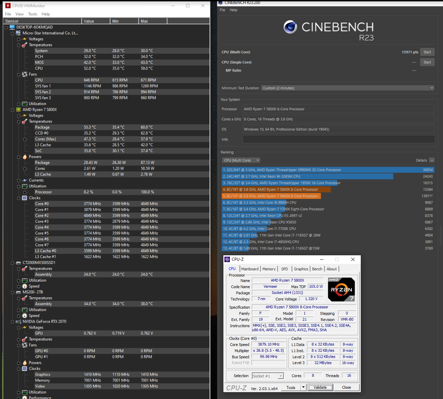Click the Tools button in CPU-Z
Viewport: 443px width, 399px height.
(291, 387)
